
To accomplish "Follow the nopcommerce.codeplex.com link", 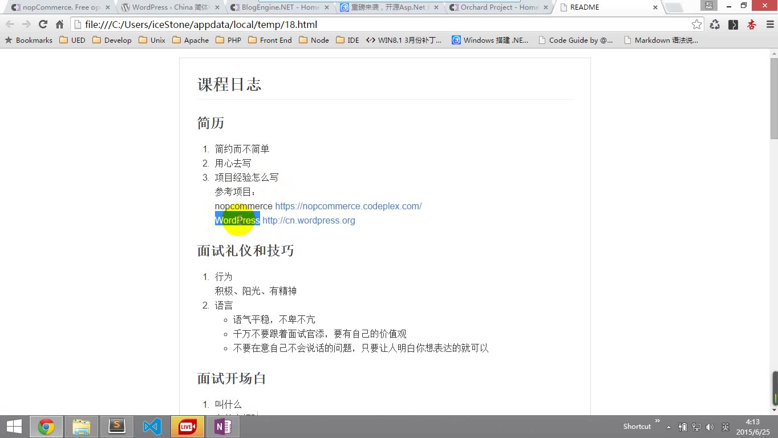I will coord(349,206).
